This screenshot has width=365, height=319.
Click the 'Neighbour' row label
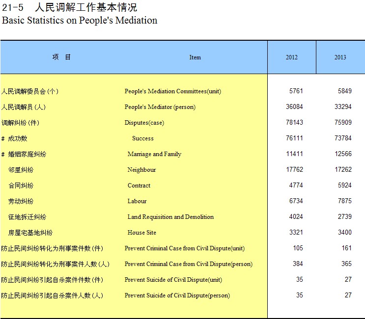(x=141, y=170)
